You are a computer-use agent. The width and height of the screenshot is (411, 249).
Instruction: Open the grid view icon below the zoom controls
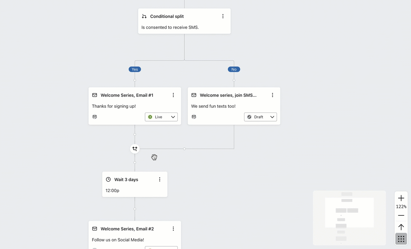tap(401, 238)
